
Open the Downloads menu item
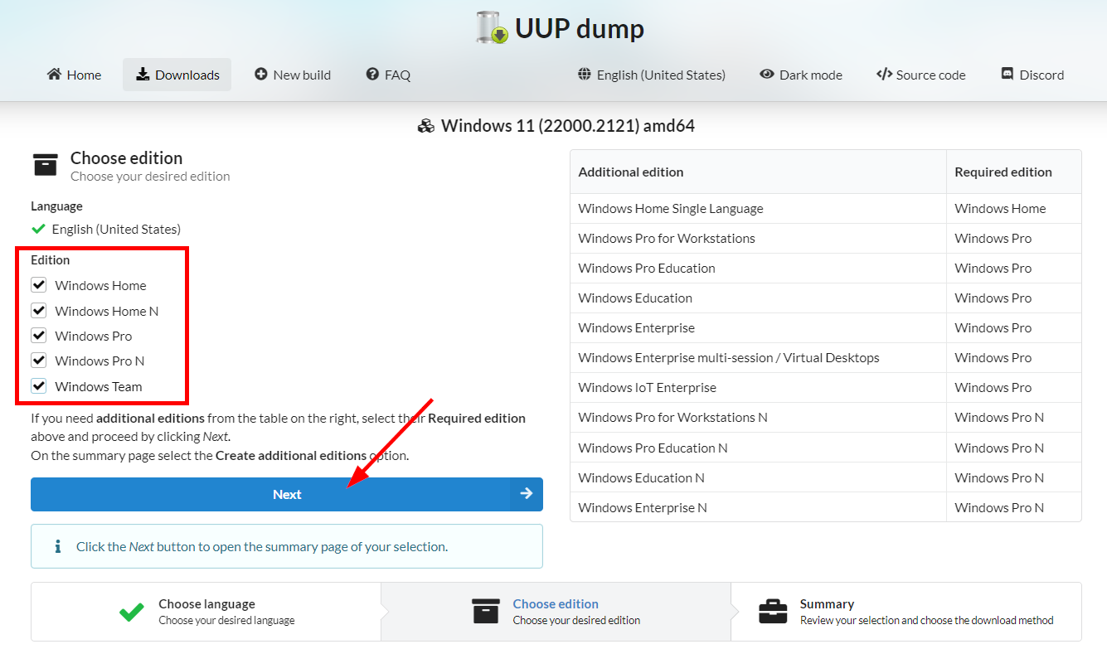177,75
